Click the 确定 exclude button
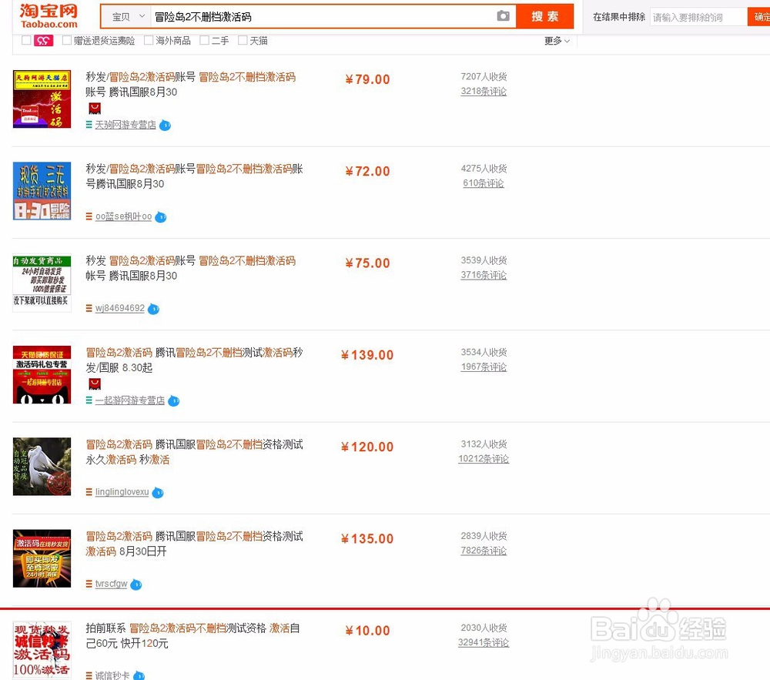Image resolution: width=770 pixels, height=680 pixels. (758, 17)
